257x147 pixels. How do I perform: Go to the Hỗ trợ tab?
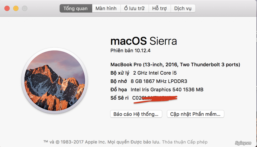[159, 8]
